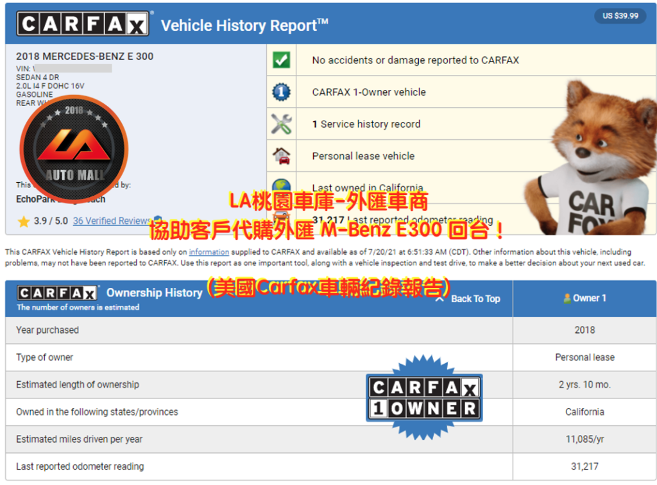Viewport: 657px width, 485px height.
Task: Click the wrench service history icon
Action: pos(281,124)
